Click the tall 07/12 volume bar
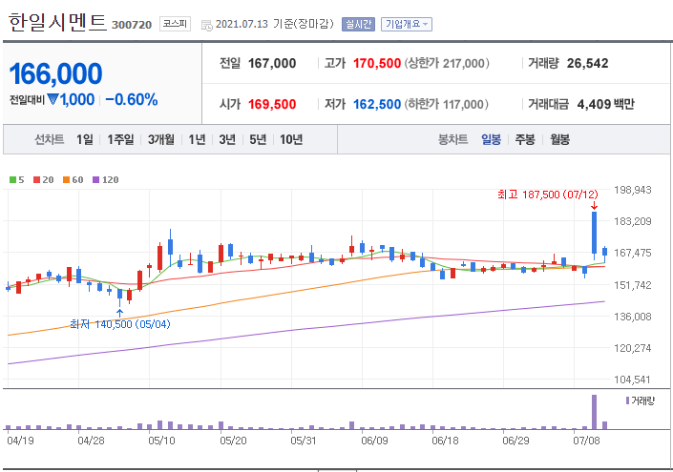 point(594,412)
